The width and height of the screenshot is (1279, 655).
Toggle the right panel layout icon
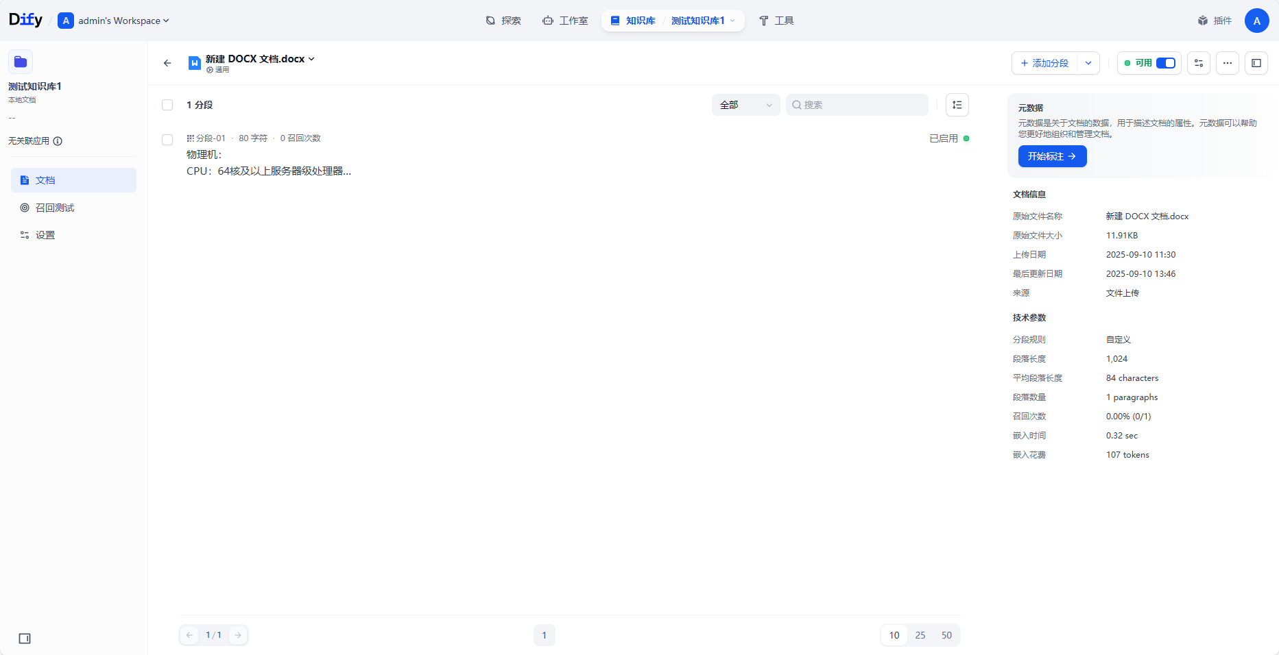click(1257, 63)
